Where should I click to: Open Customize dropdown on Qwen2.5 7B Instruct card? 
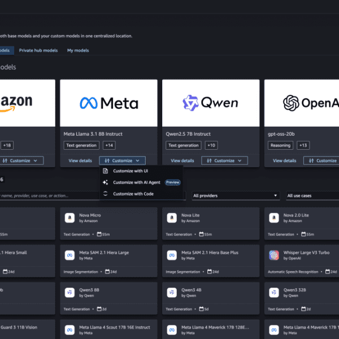(224, 160)
